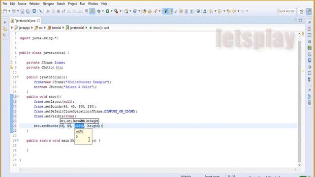Open the Debug icon's dropdown arrow

coord(103,11)
